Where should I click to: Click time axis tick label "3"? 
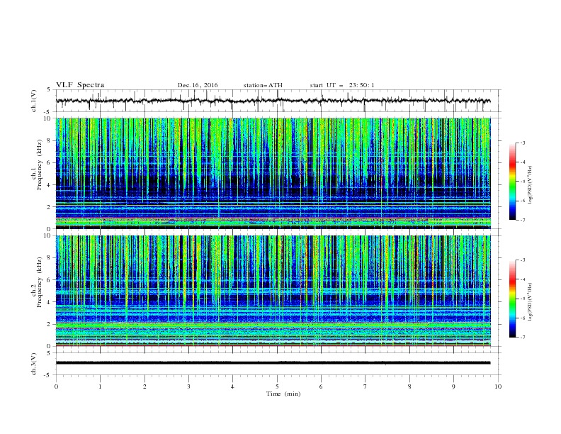point(188,386)
